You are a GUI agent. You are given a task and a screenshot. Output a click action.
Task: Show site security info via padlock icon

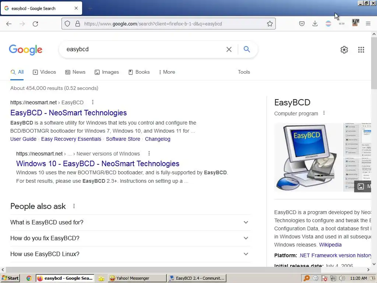pyautogui.click(x=78, y=24)
